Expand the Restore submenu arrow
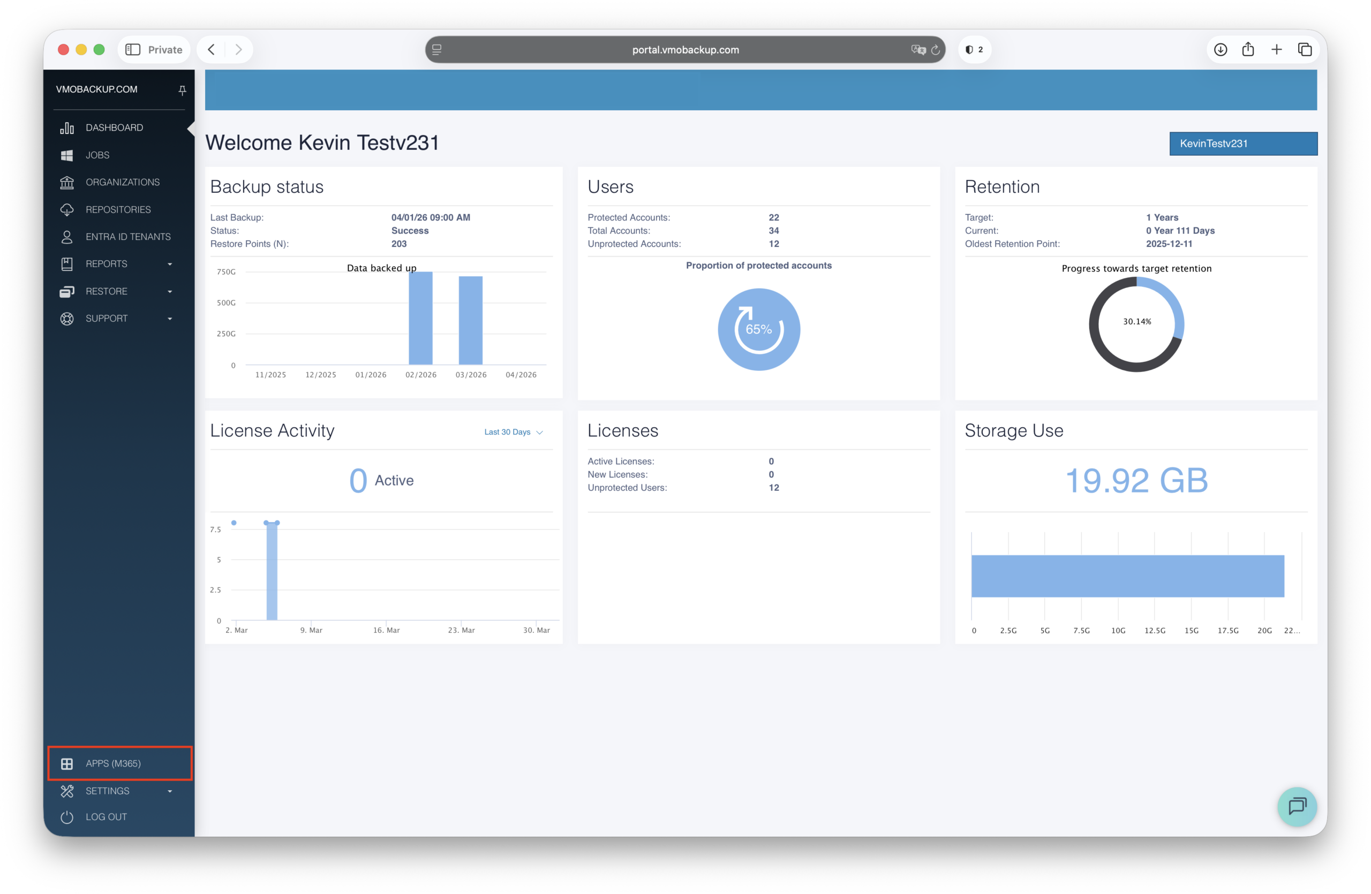The height and width of the screenshot is (894, 1371). point(170,291)
